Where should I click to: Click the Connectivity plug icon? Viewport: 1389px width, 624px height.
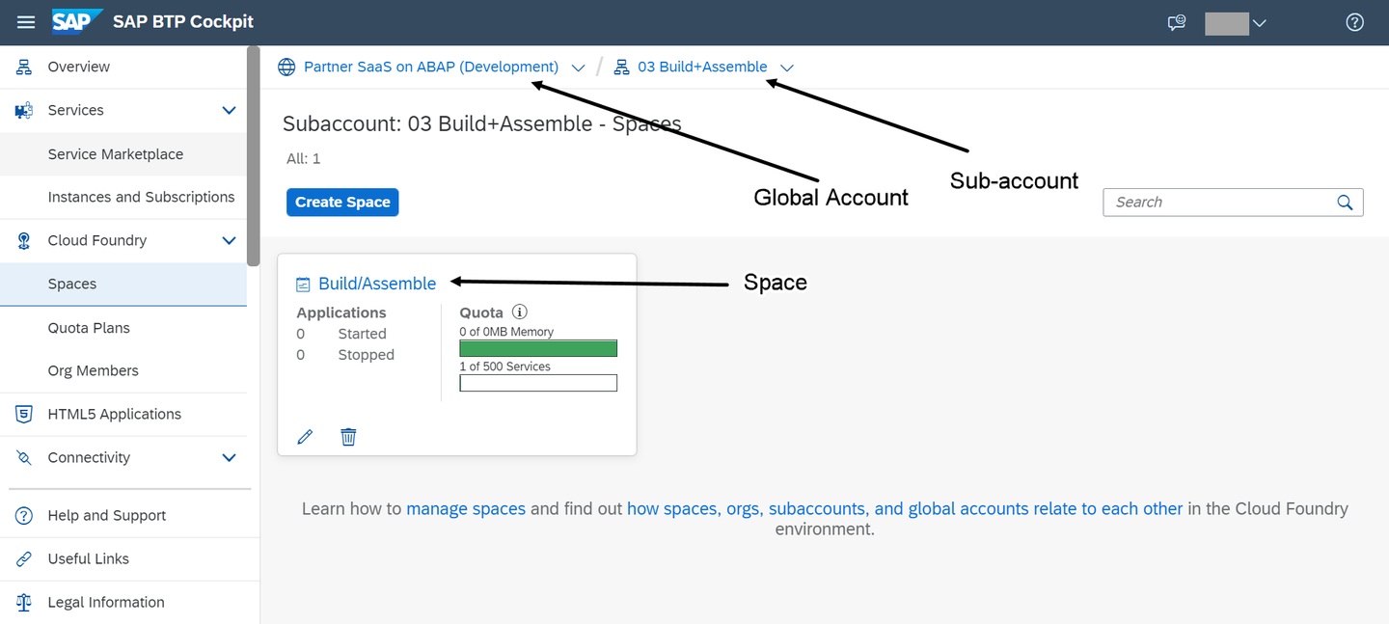[24, 457]
